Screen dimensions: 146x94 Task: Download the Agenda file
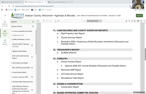[x=33, y=22]
